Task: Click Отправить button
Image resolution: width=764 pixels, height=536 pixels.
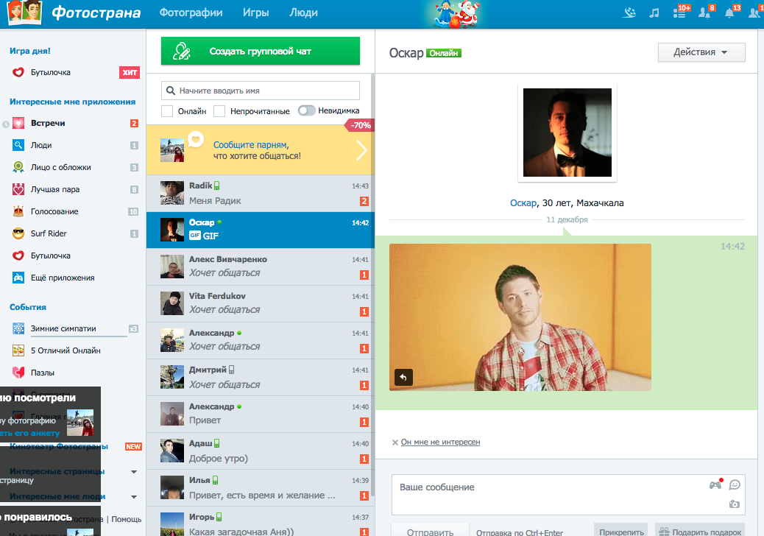Action: pyautogui.click(x=431, y=531)
